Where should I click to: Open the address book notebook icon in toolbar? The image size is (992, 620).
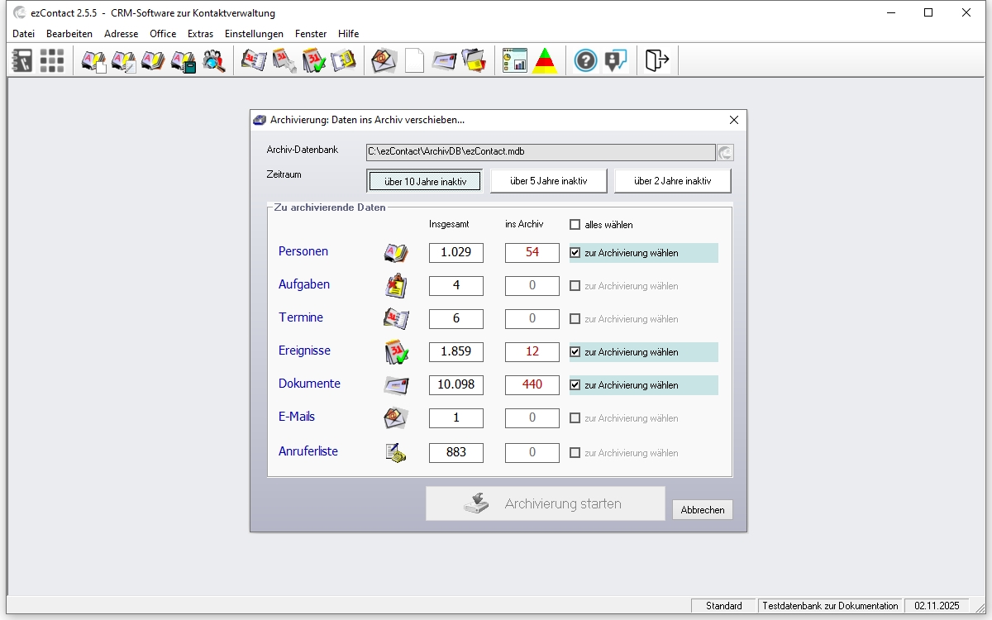pyautogui.click(x=22, y=60)
